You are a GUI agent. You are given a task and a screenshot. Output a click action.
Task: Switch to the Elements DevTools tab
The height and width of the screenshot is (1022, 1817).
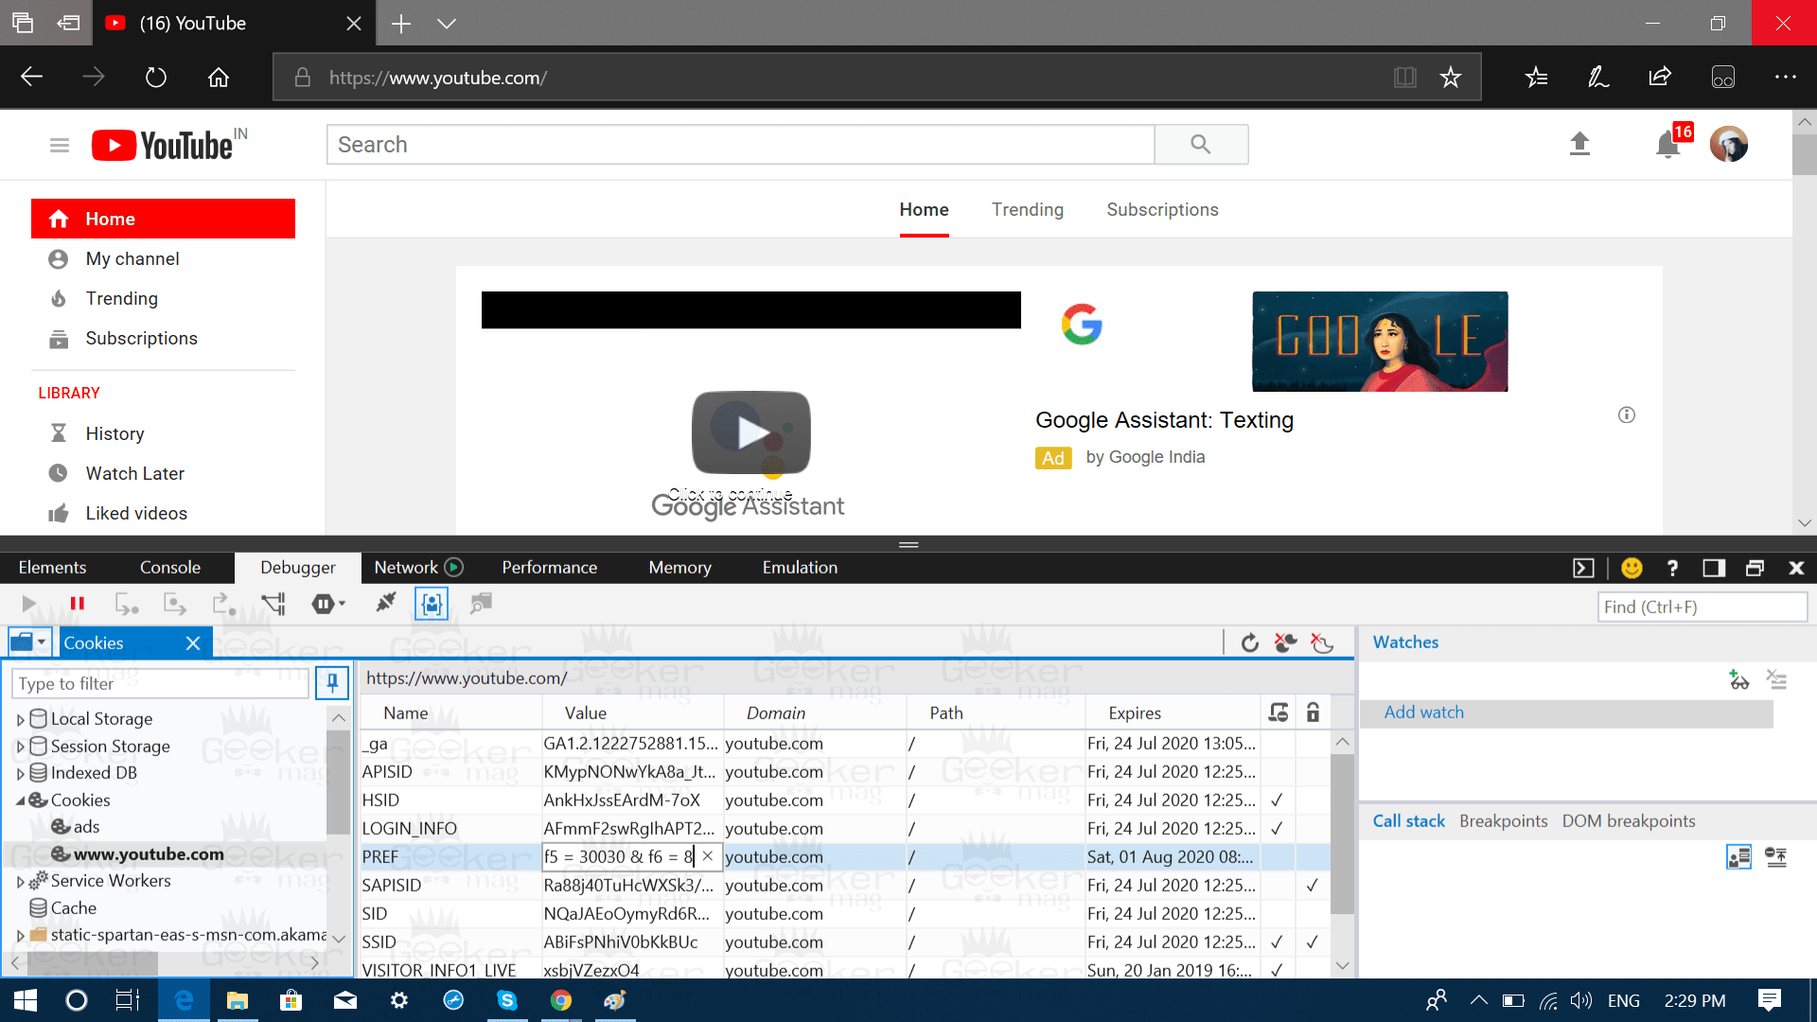(52, 568)
